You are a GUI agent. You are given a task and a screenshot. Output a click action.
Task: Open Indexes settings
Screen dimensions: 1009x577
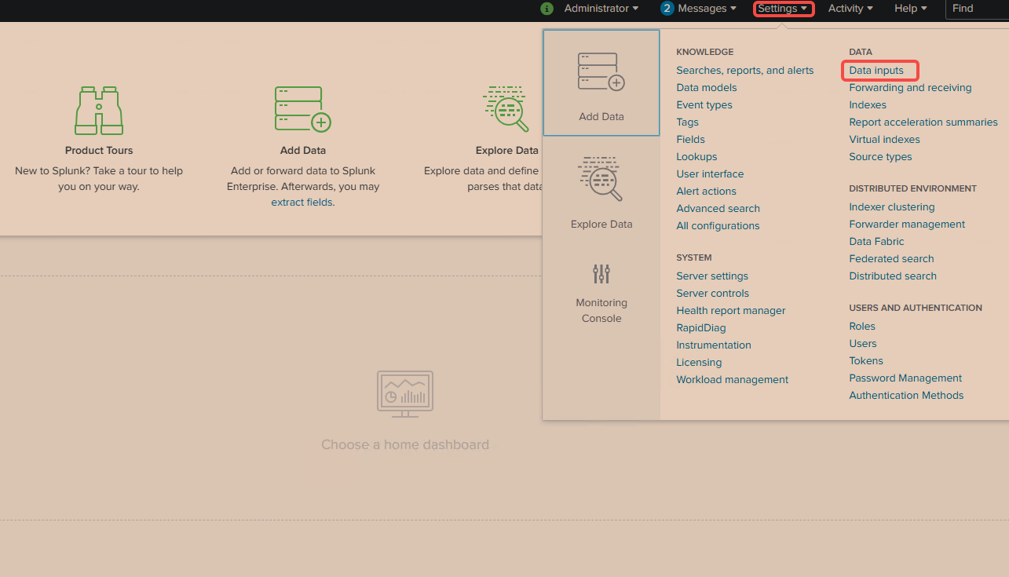(x=868, y=105)
